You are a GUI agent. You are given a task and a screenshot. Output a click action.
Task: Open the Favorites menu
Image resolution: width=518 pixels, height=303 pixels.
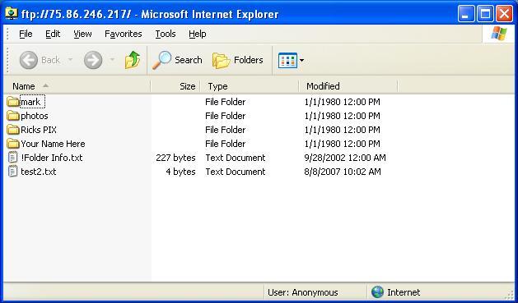click(124, 34)
